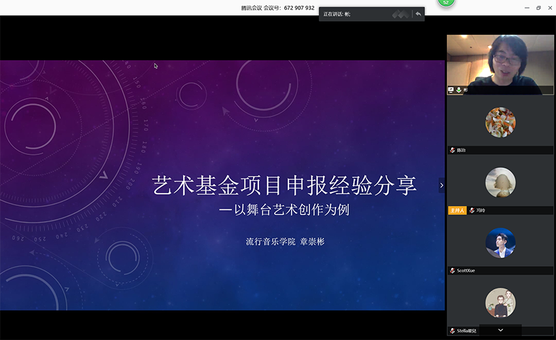The height and width of the screenshot is (340, 556).
Task: Click the presenter's green microphone icon
Action: 459,90
